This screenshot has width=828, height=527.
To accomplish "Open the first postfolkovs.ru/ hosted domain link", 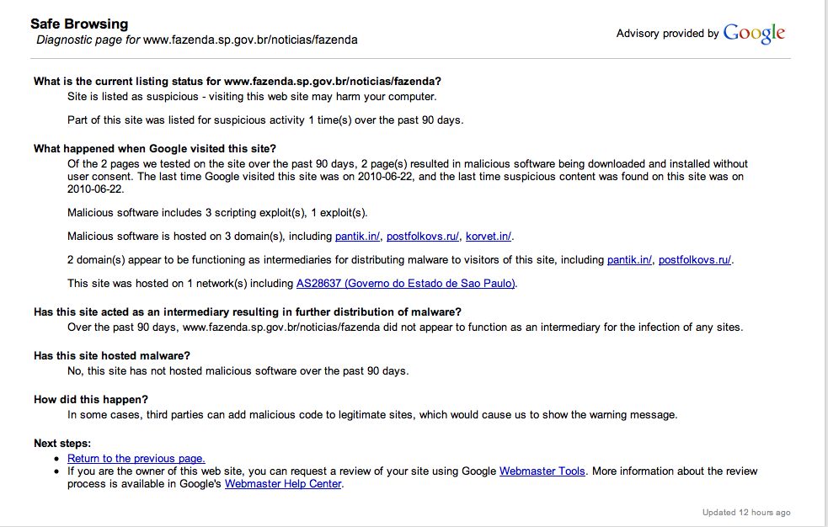I will (x=423, y=237).
